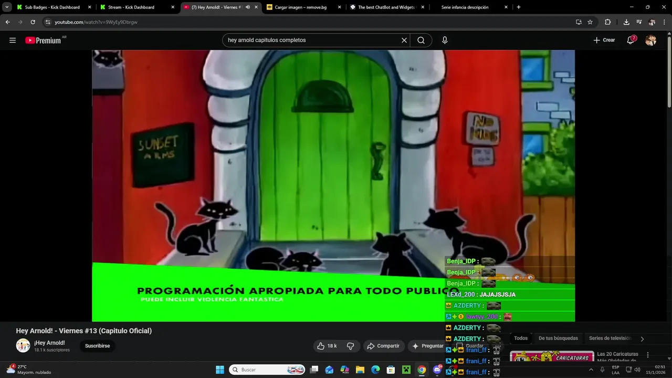Reload the current page
The width and height of the screenshot is (672, 378).
(x=33, y=22)
